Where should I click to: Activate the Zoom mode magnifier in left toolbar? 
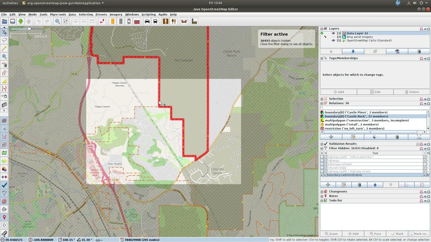4,56
